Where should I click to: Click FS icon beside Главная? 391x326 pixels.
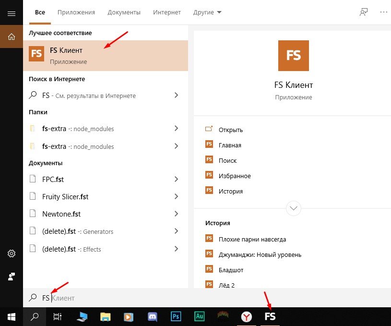click(x=209, y=144)
